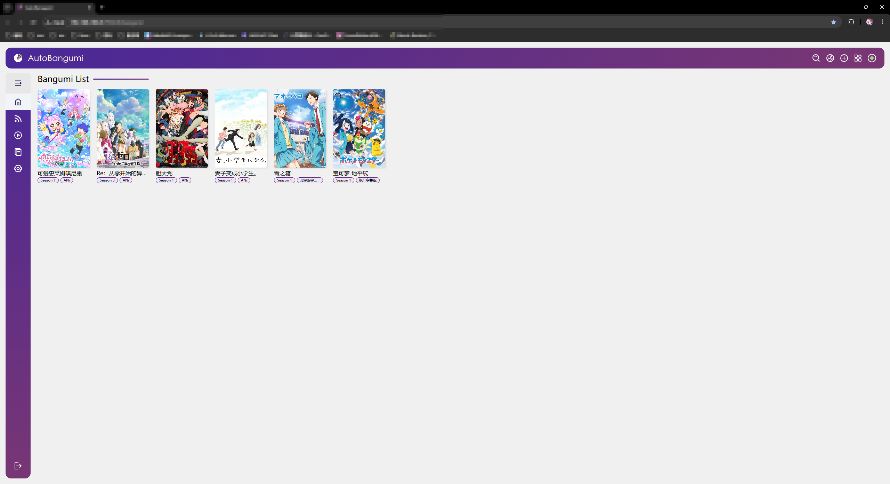The width and height of the screenshot is (890, 484).
Task: Open Settings gear in sidebar
Action: 18,169
